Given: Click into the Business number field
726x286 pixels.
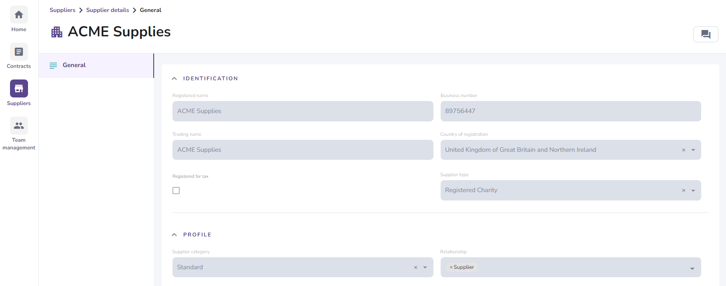Looking at the screenshot, I should tap(570, 111).
